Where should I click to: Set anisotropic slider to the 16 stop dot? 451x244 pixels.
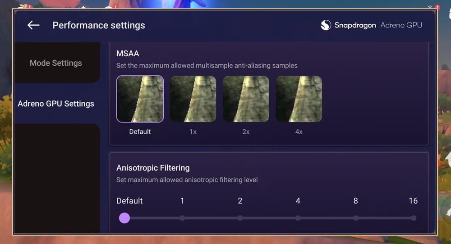(413, 218)
